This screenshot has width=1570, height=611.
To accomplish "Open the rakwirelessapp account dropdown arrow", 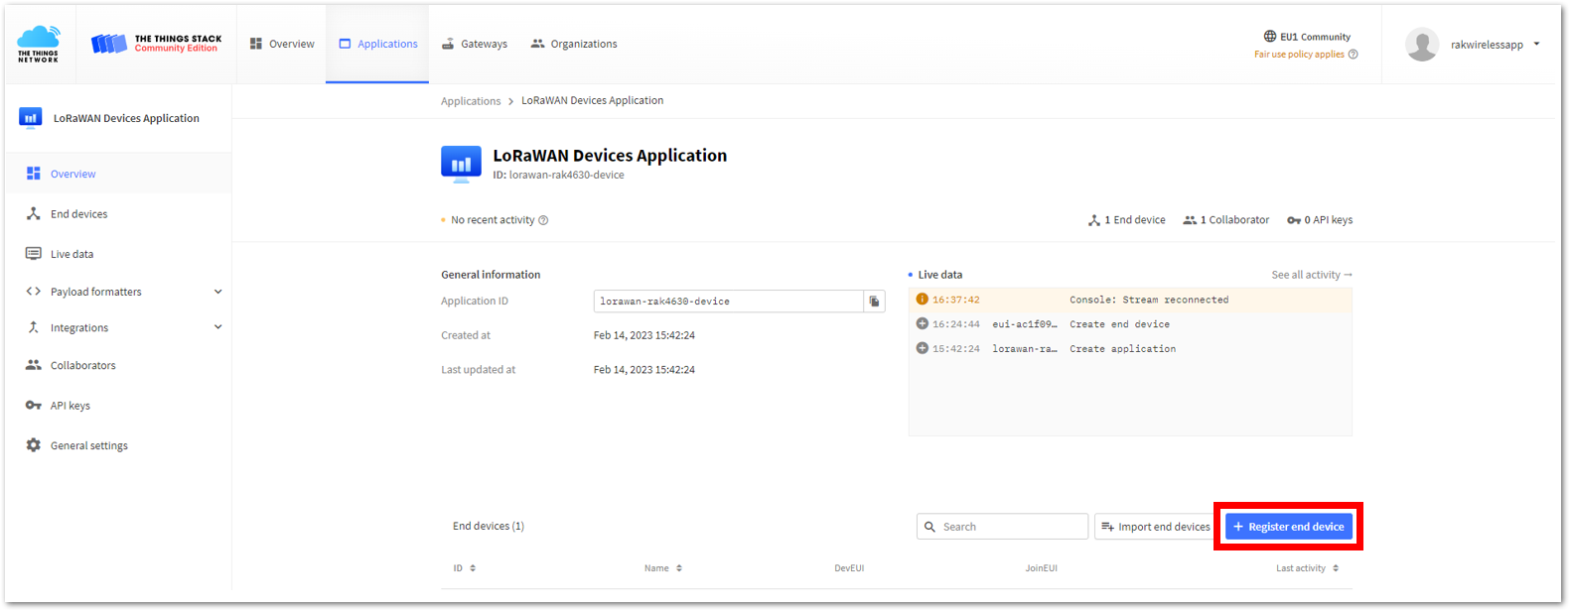I will 1537,44.
